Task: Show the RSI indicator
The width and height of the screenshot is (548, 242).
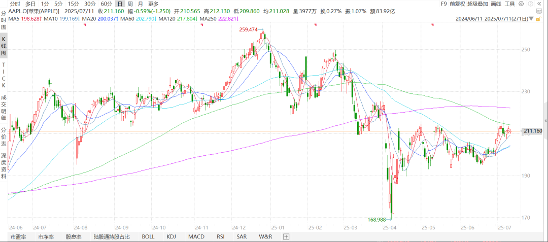Action: tap(220, 237)
